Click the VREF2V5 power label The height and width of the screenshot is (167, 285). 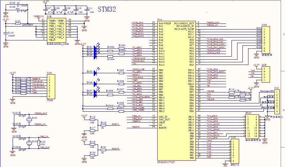39,17
